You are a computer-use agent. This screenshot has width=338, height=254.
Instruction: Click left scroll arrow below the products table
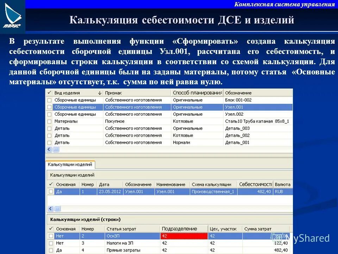coord(48,149)
